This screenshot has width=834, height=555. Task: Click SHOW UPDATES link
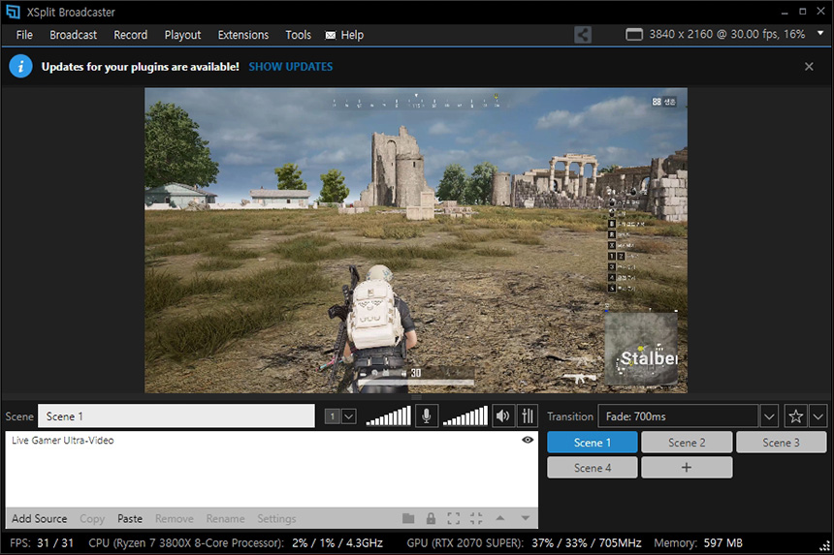[291, 67]
